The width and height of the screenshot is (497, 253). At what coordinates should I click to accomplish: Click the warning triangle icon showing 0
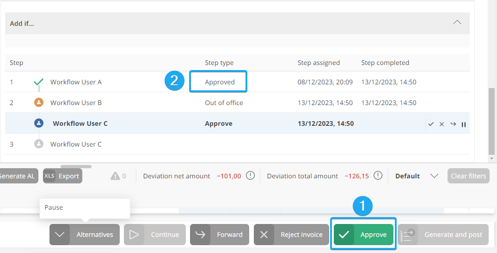pyautogui.click(x=115, y=176)
